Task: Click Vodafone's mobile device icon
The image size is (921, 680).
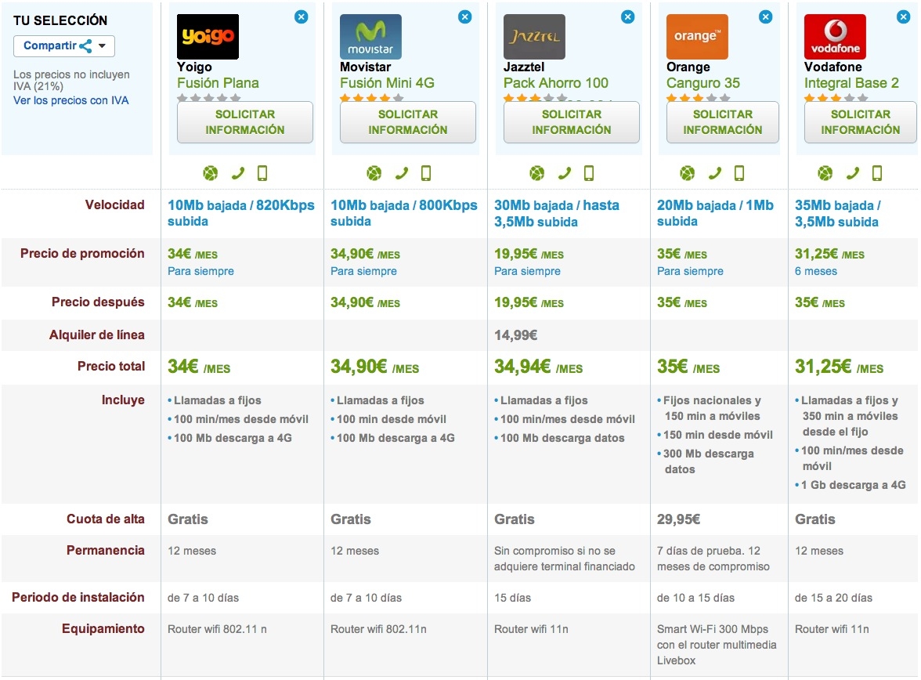Action: point(877,173)
